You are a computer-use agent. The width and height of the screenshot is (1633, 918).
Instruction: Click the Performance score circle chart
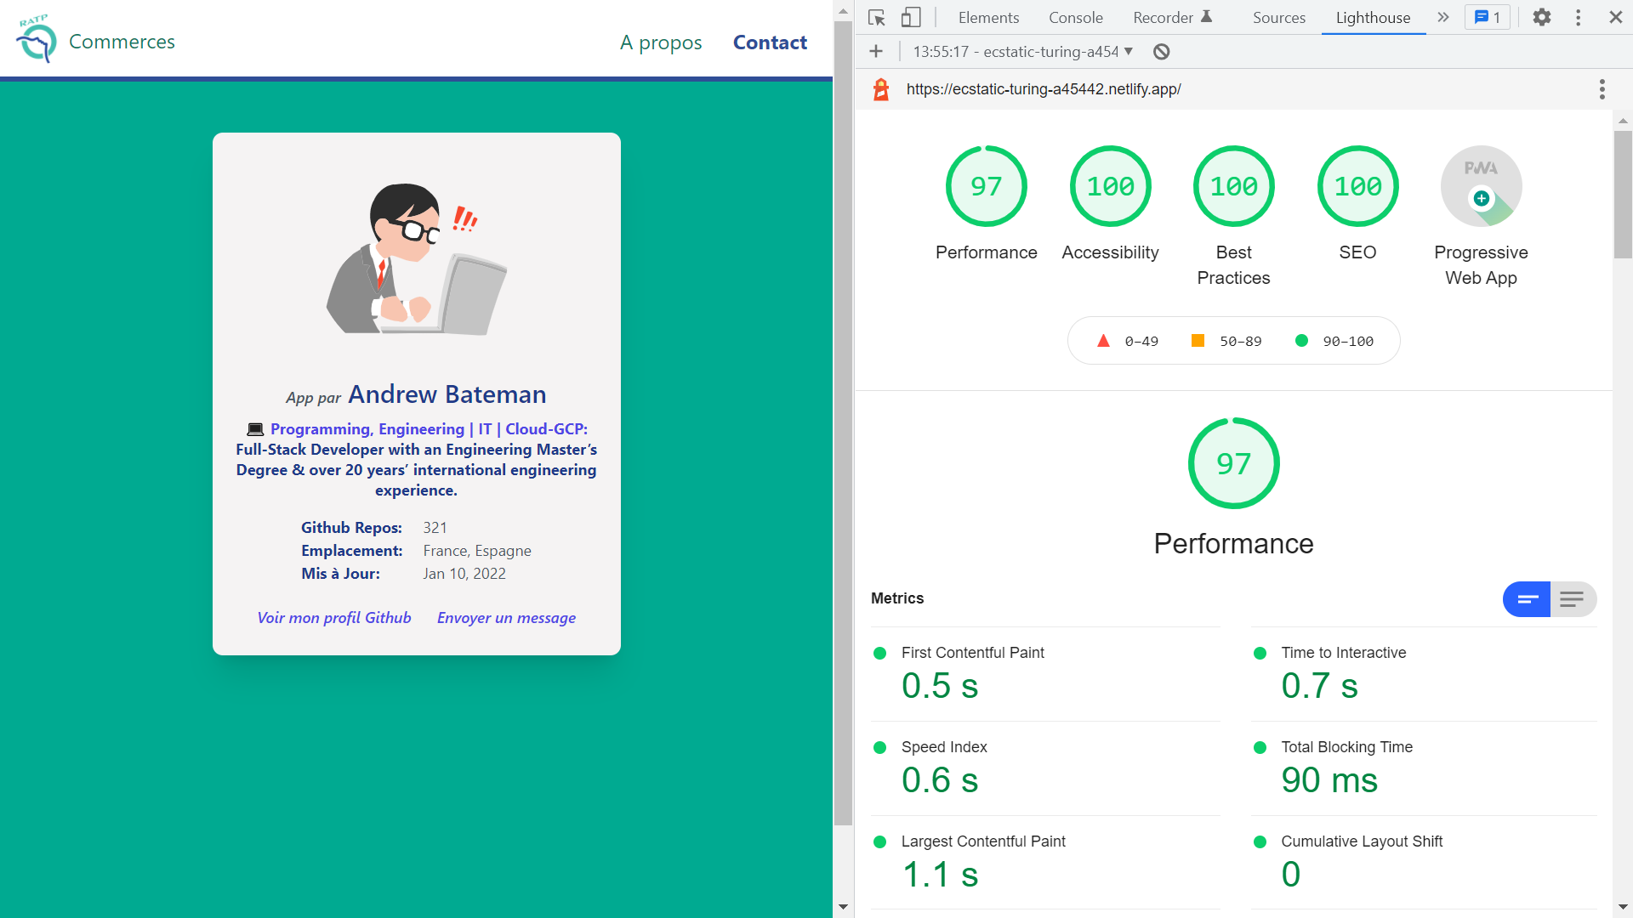coord(986,187)
